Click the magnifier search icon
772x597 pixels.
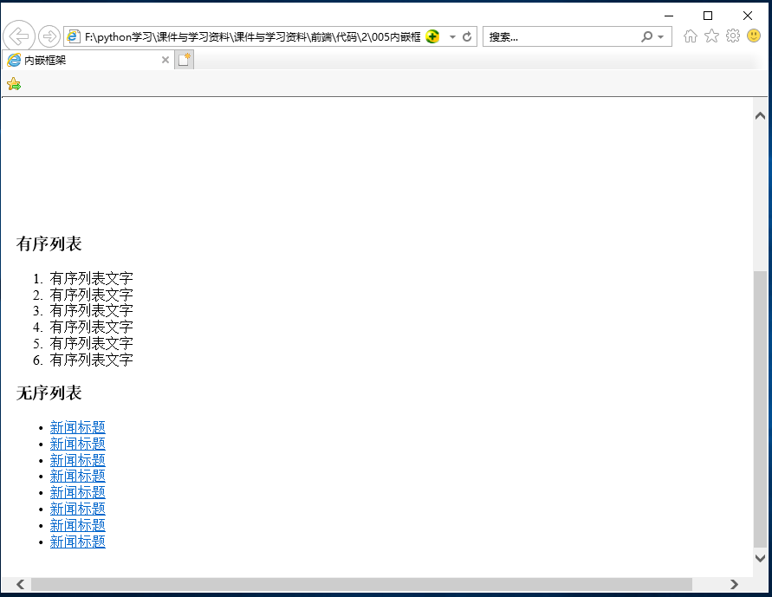click(647, 36)
